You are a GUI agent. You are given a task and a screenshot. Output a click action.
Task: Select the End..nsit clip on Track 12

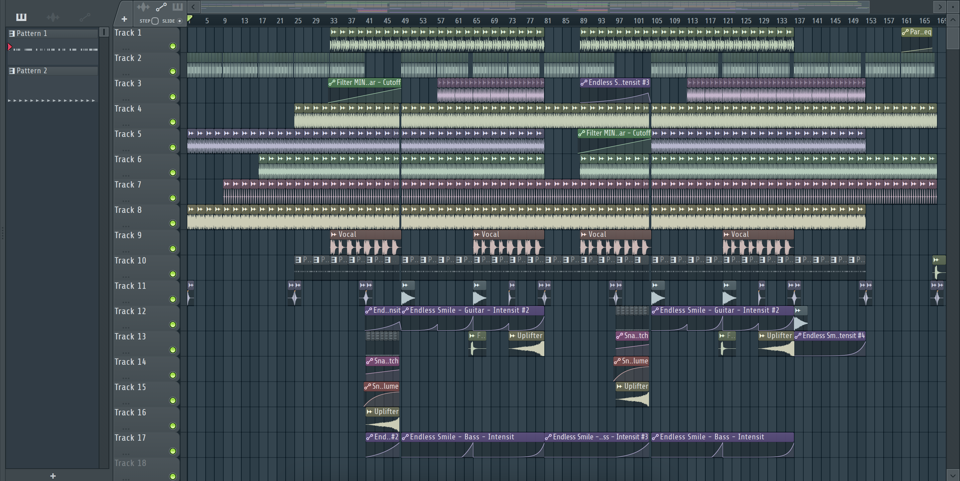coord(383,318)
